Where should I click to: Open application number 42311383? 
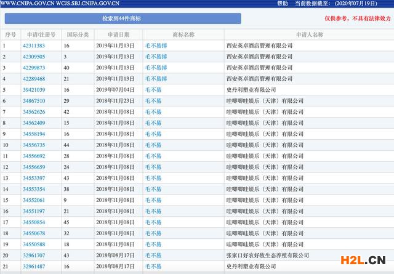34,46
